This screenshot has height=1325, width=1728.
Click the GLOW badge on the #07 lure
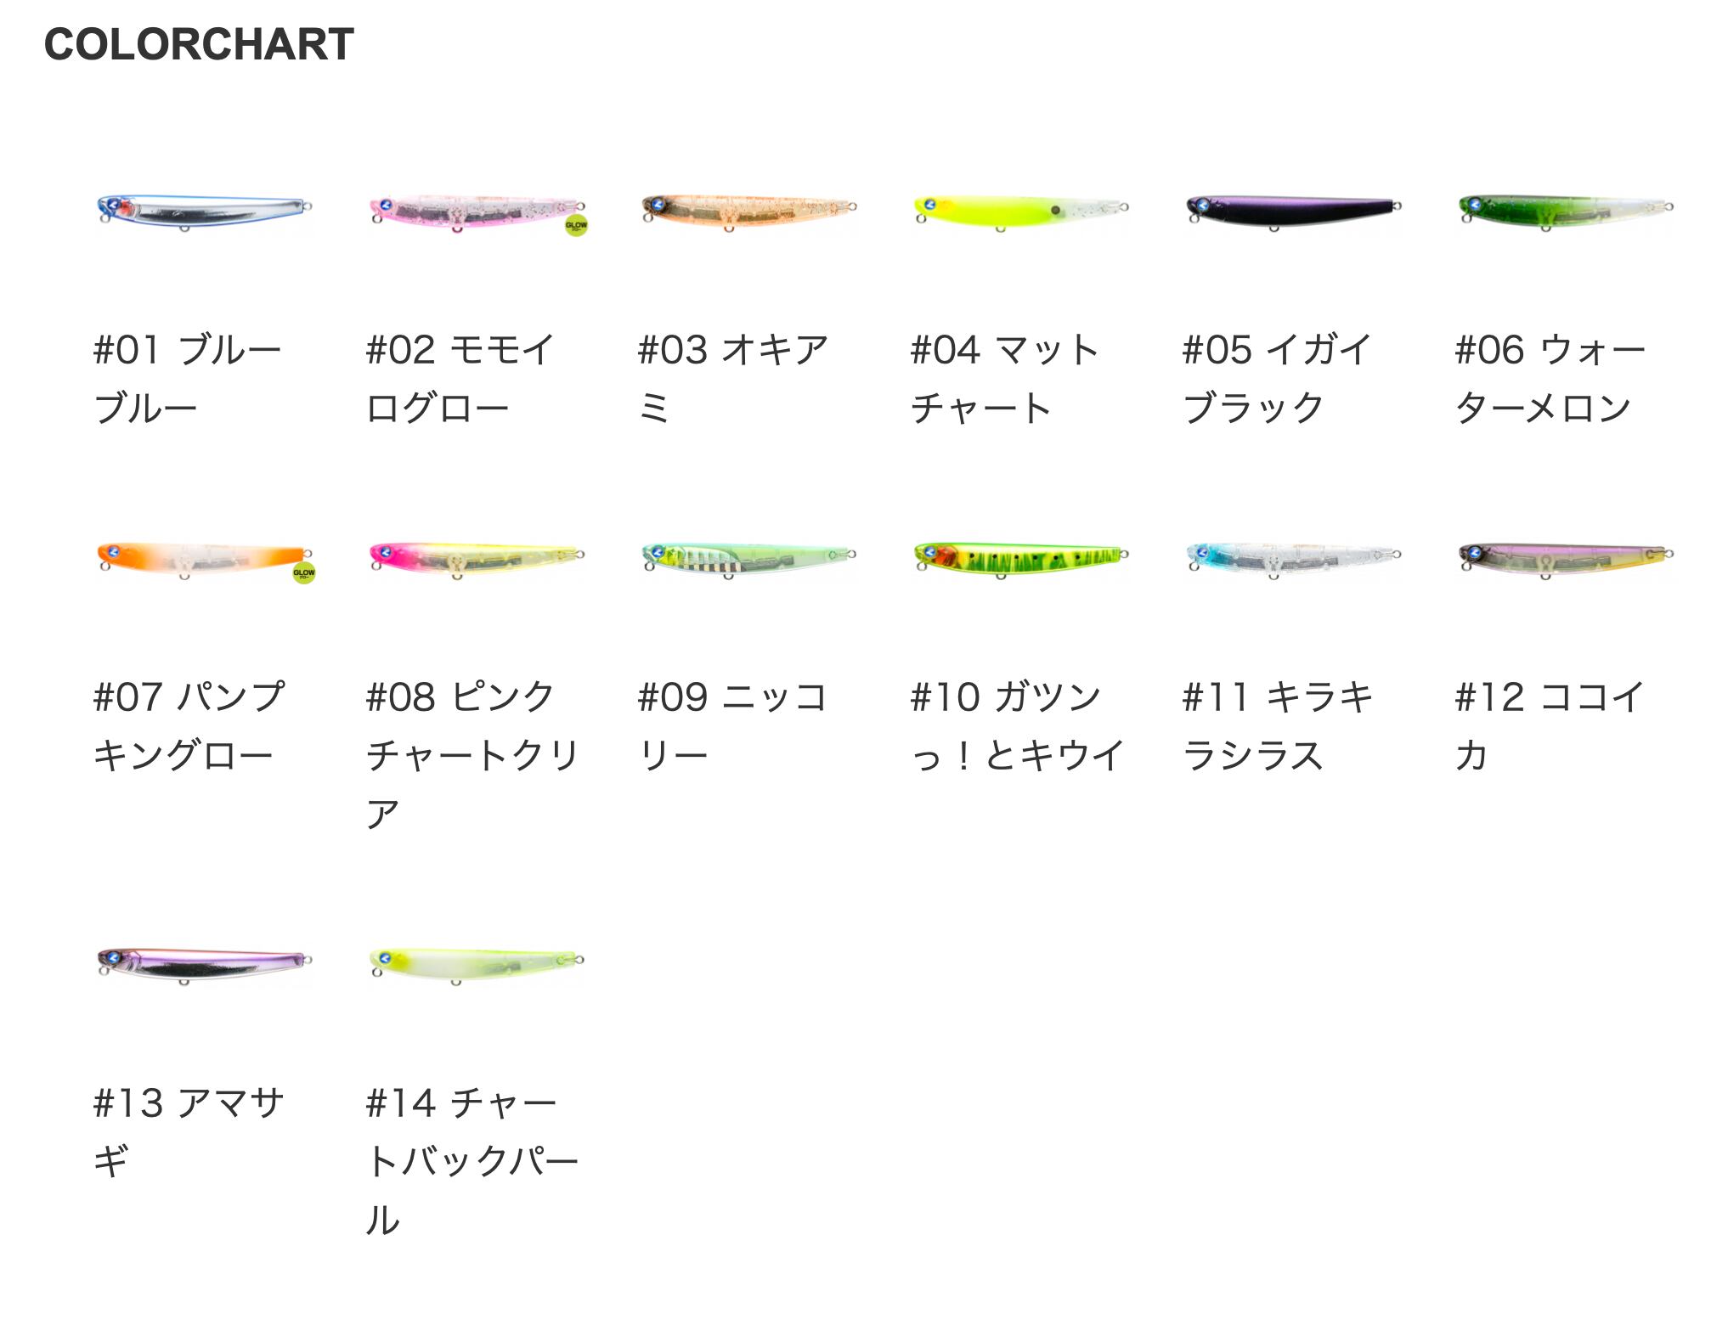303,573
